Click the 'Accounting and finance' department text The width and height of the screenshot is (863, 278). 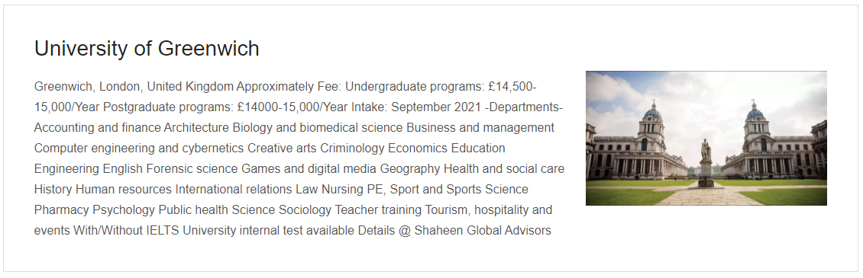point(98,128)
